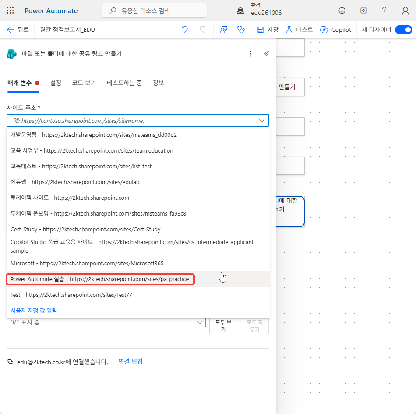Select the Copilot Studio 중급 교육용 사이트 option
Screen dimensions: 416x414
tap(138, 246)
